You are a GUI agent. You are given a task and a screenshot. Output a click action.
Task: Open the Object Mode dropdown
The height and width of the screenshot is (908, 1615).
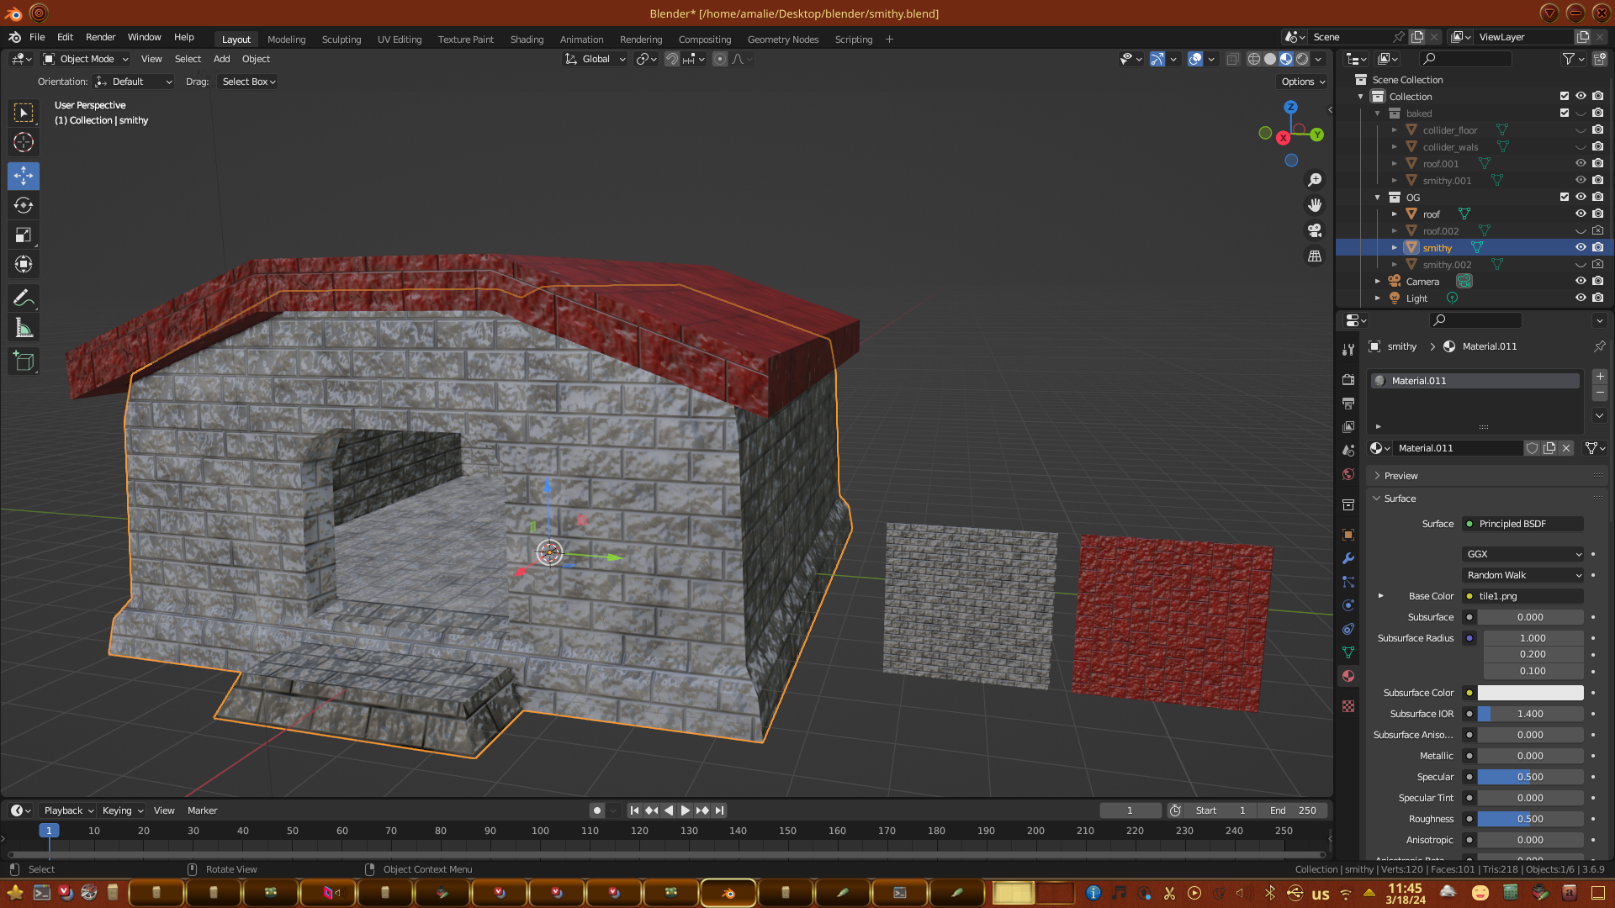87,59
